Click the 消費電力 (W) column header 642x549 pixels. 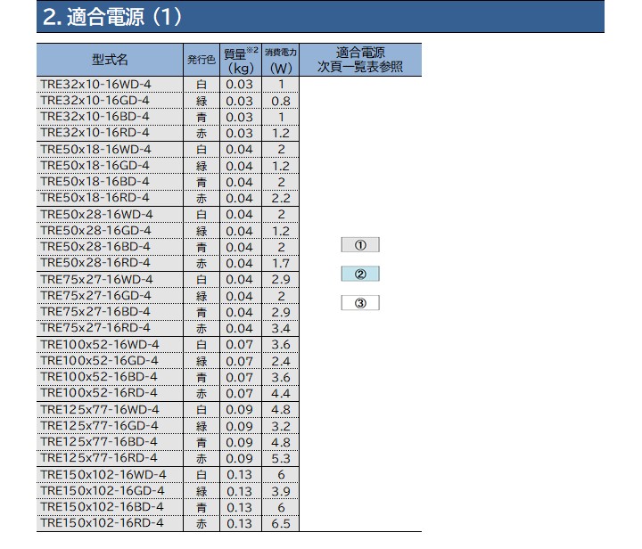pyautogui.click(x=281, y=60)
